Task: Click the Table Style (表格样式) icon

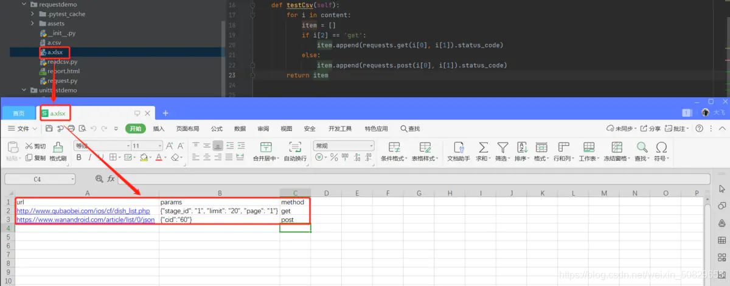Action: coord(425,147)
